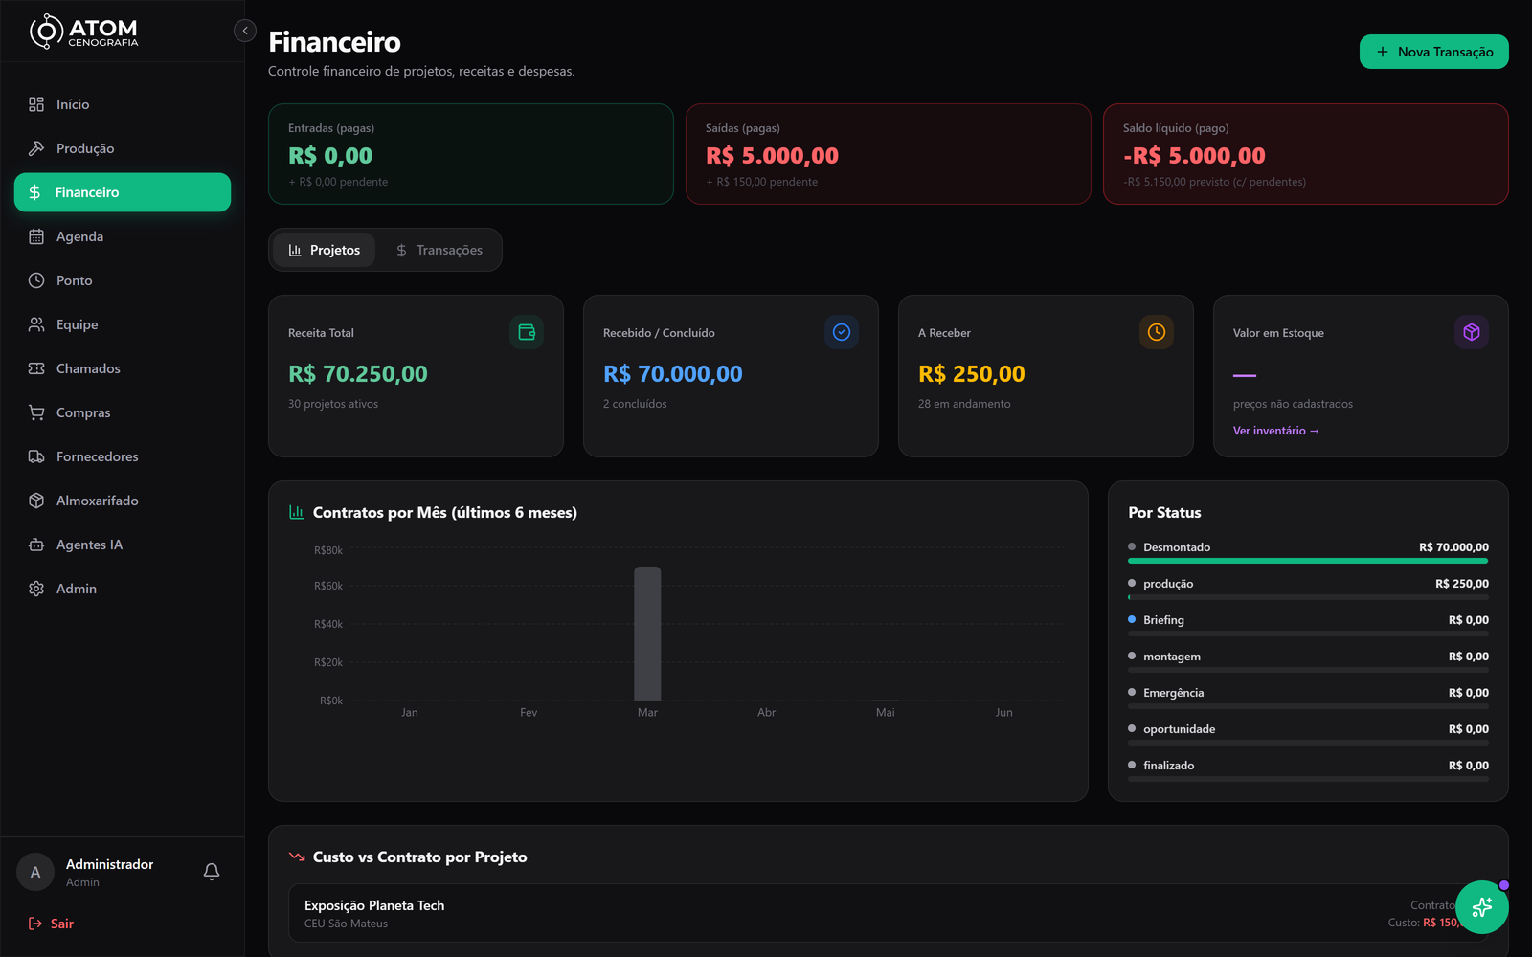Click trend-down icon beside Custo vs Contrato
The height and width of the screenshot is (957, 1532).
click(x=297, y=857)
